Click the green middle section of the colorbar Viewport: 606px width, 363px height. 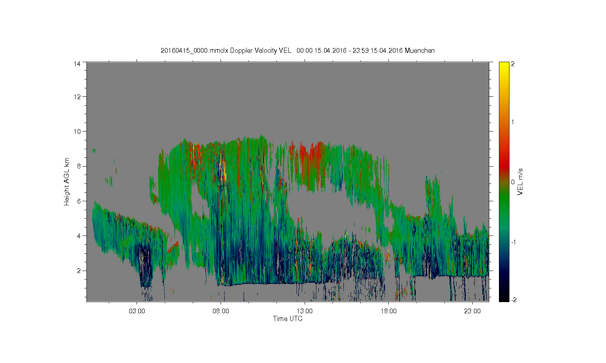click(x=504, y=198)
